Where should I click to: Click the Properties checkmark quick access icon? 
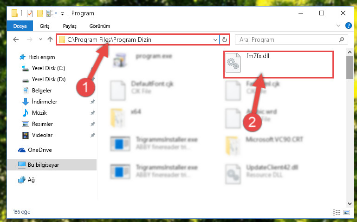[30, 13]
